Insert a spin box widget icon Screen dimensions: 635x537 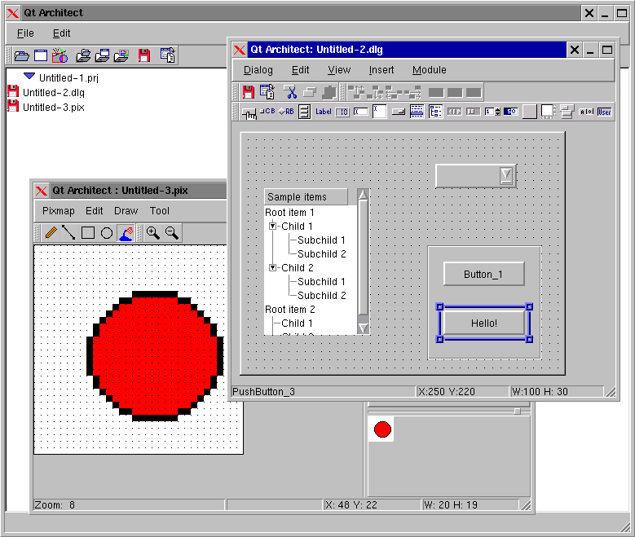pyautogui.click(x=492, y=112)
